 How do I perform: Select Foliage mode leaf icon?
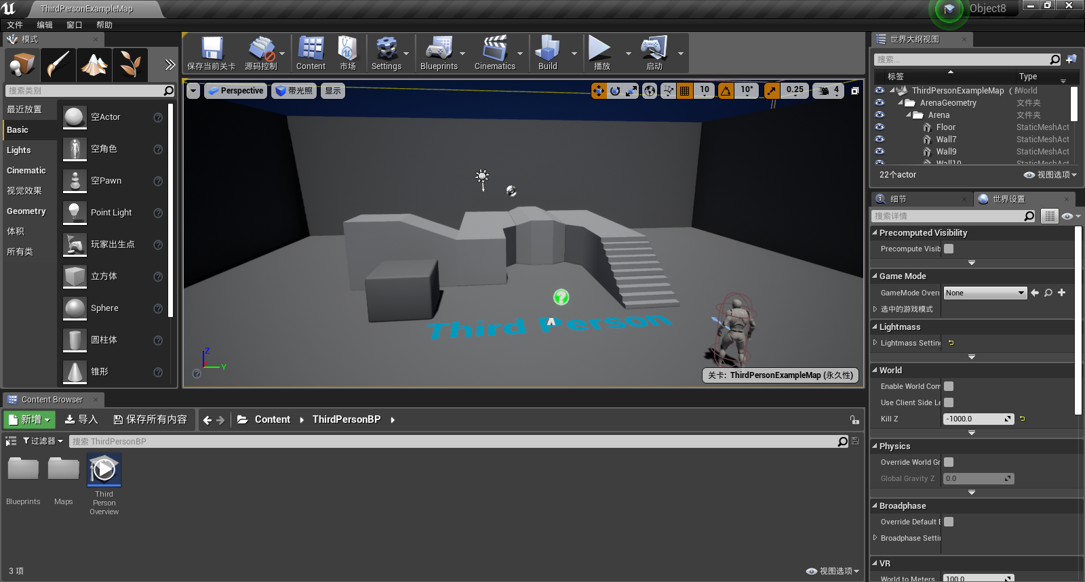coord(130,65)
